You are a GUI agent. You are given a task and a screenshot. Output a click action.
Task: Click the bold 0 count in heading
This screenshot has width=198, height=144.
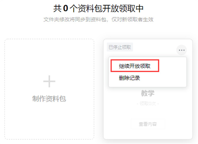pyautogui.click(x=66, y=9)
